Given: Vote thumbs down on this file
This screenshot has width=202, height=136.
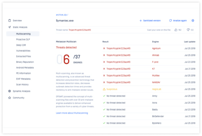Looking at the screenshot, I should (188, 30).
